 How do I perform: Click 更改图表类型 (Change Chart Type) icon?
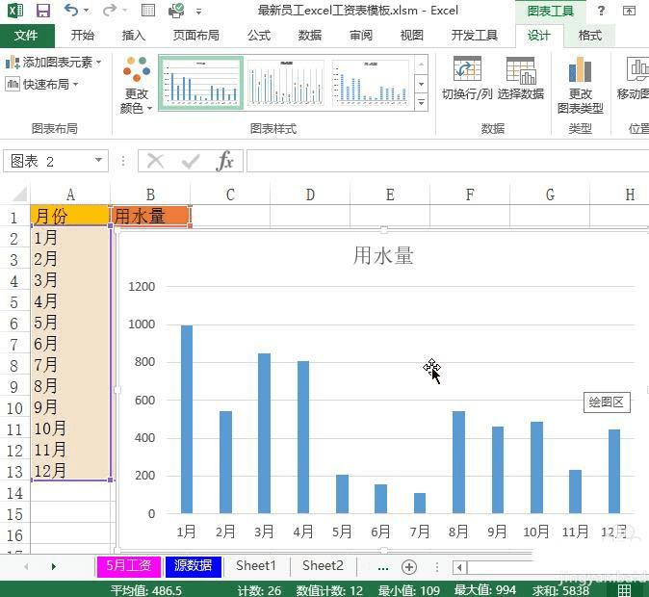tap(580, 71)
